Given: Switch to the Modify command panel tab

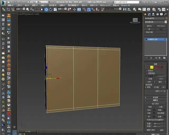Looking at the screenshot, I should coord(149,14).
